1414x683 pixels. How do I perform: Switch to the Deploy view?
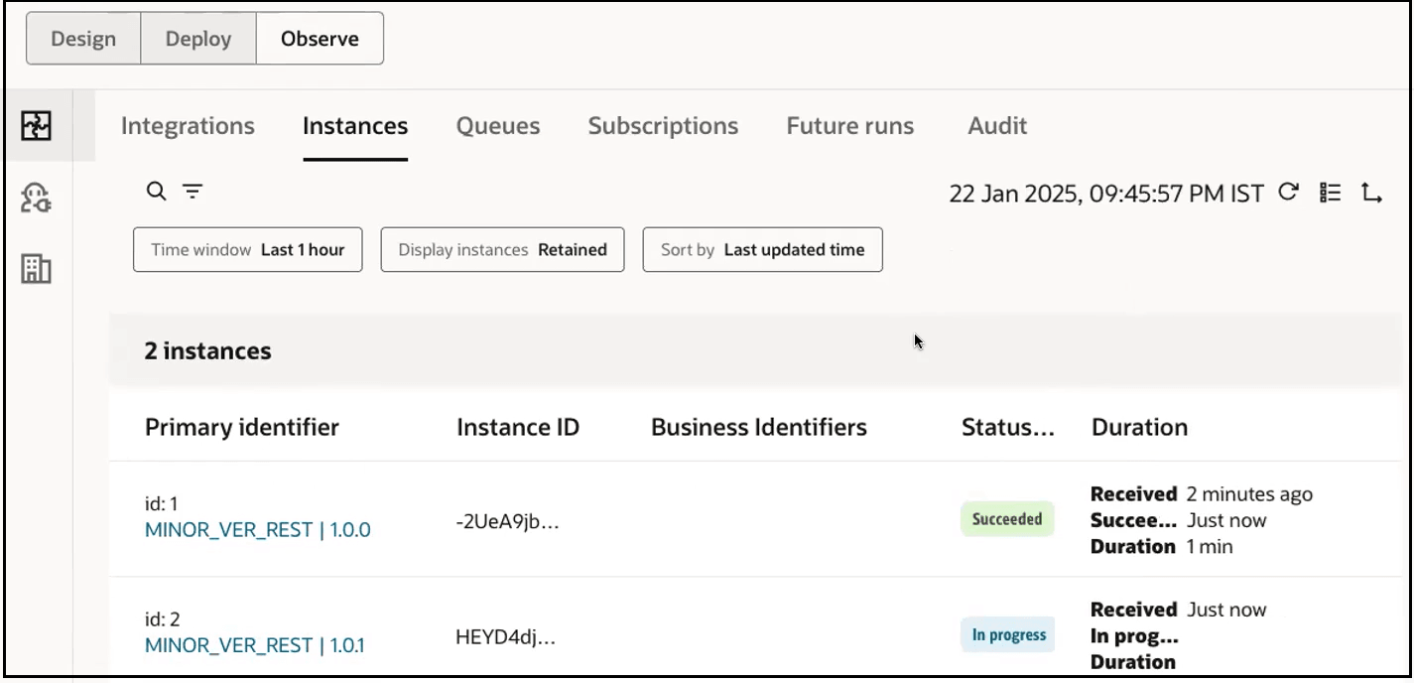pos(196,38)
